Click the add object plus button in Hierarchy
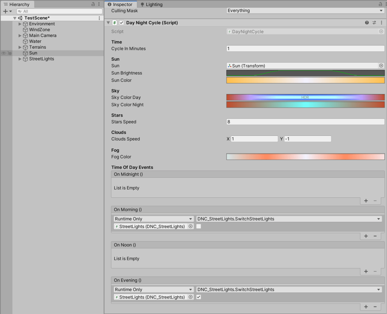This screenshot has height=314, width=387. tap(5, 11)
